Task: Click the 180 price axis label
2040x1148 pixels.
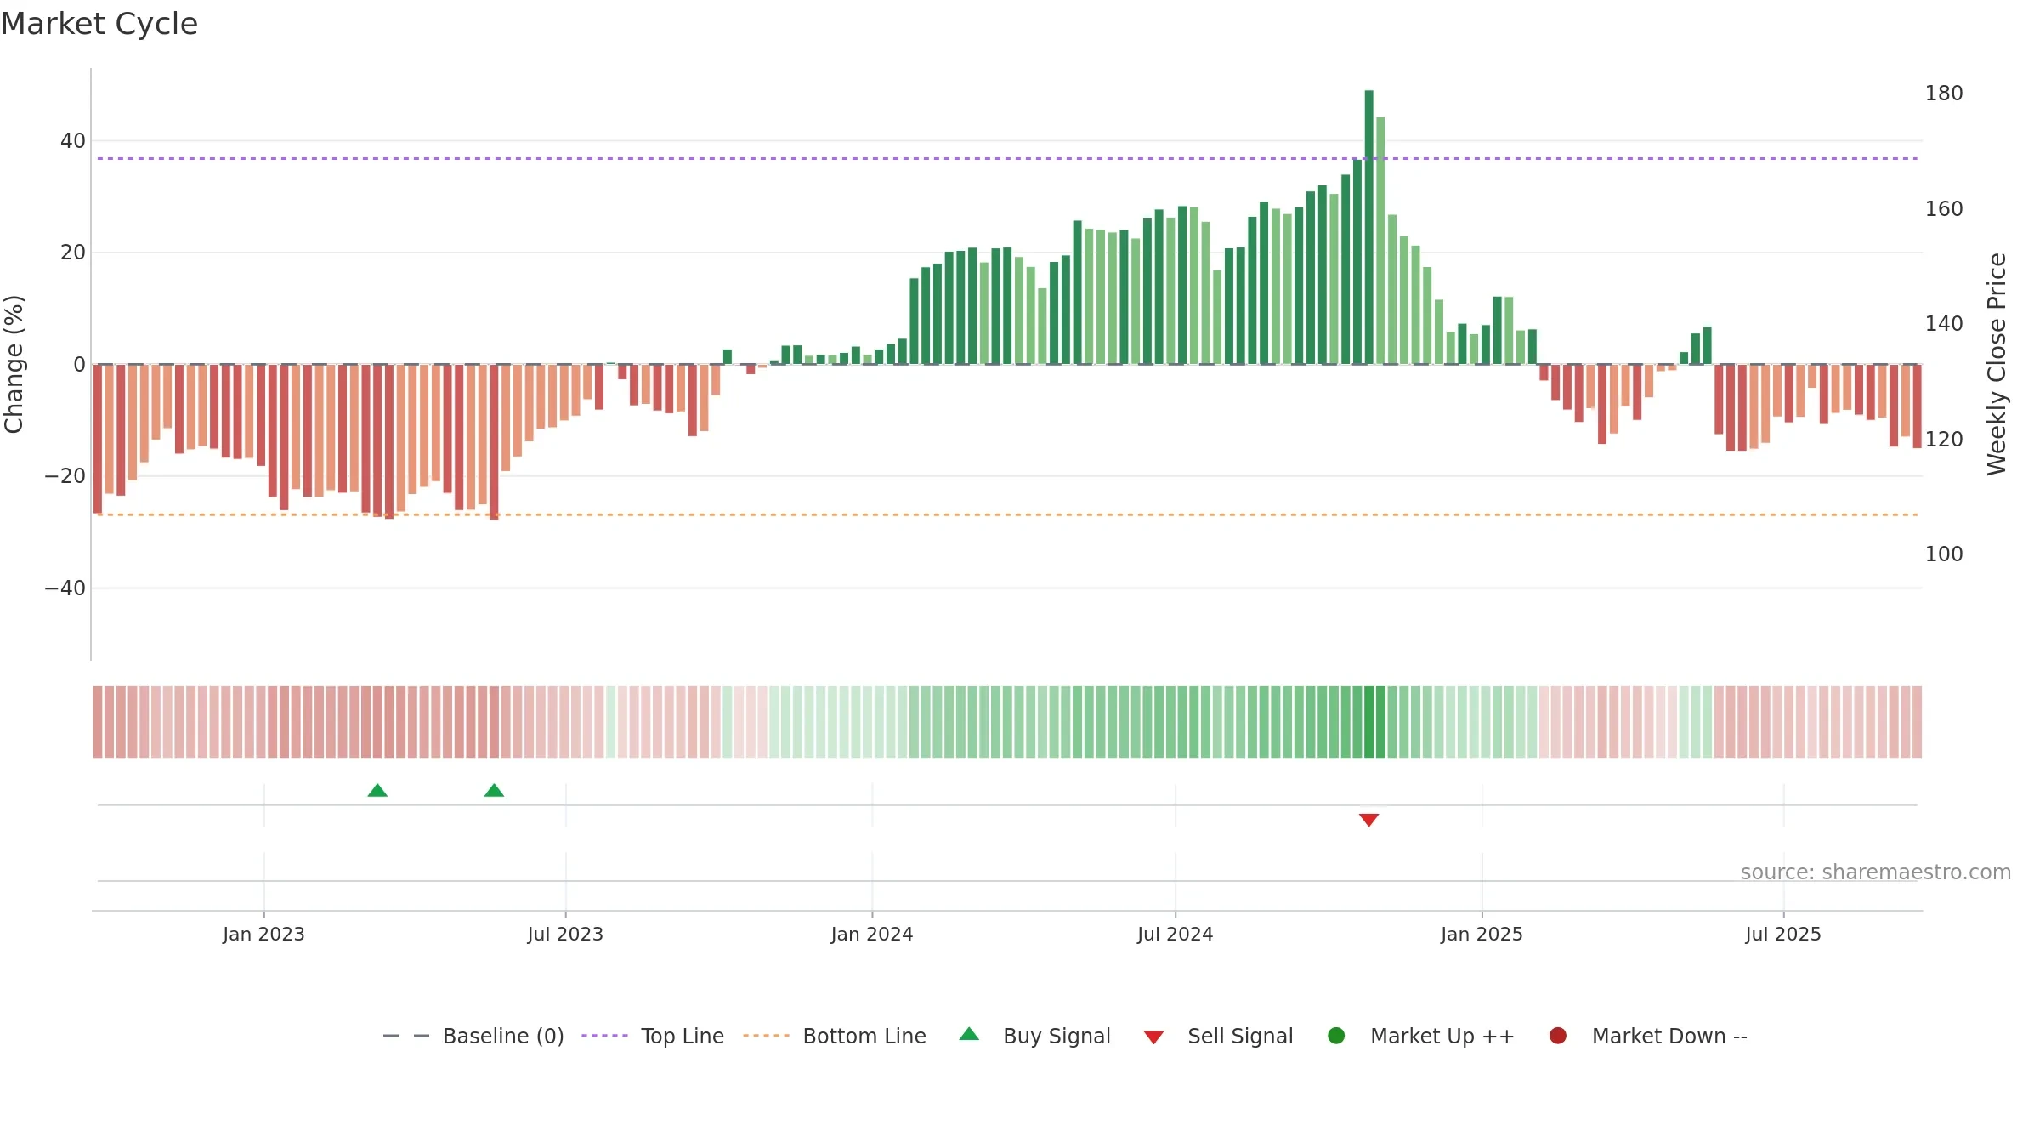Action: (1944, 94)
